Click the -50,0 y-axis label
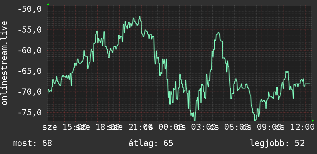Image resolution: width=317 pixels, height=154 pixels. pyautogui.click(x=30, y=9)
